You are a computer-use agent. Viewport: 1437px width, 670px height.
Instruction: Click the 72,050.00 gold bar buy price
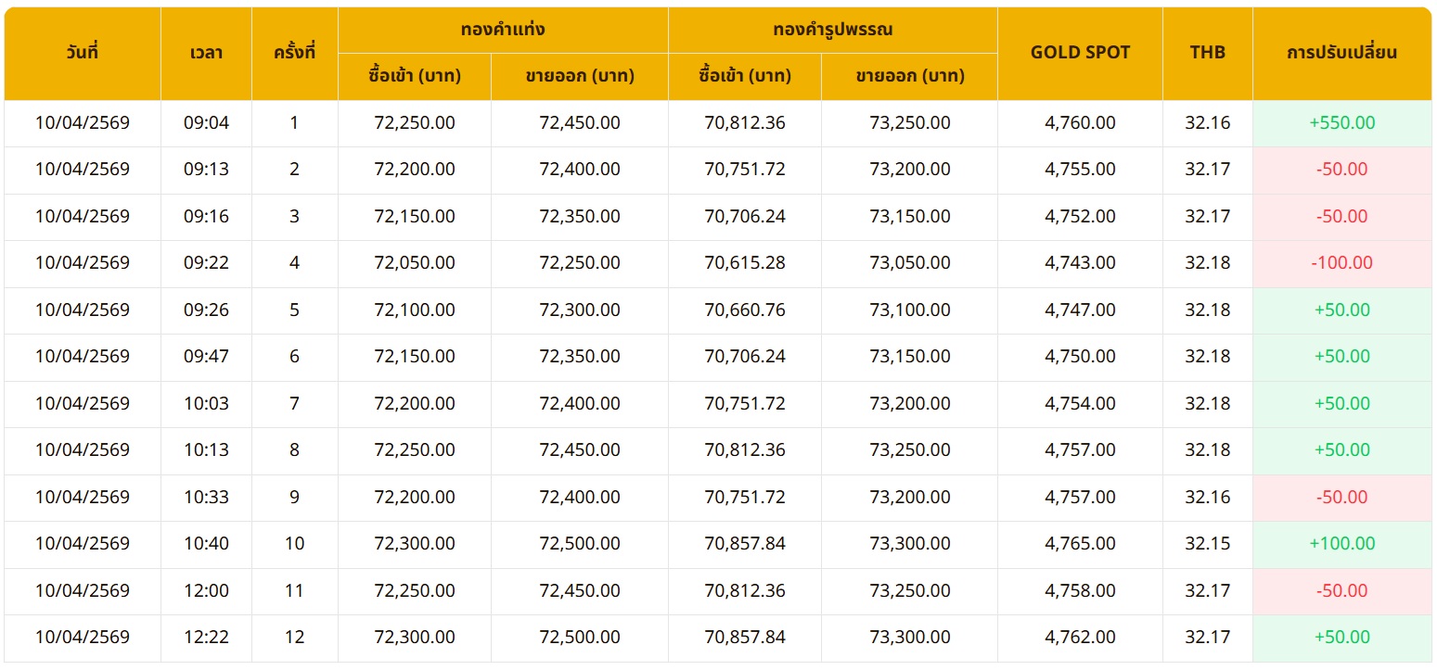tap(414, 263)
